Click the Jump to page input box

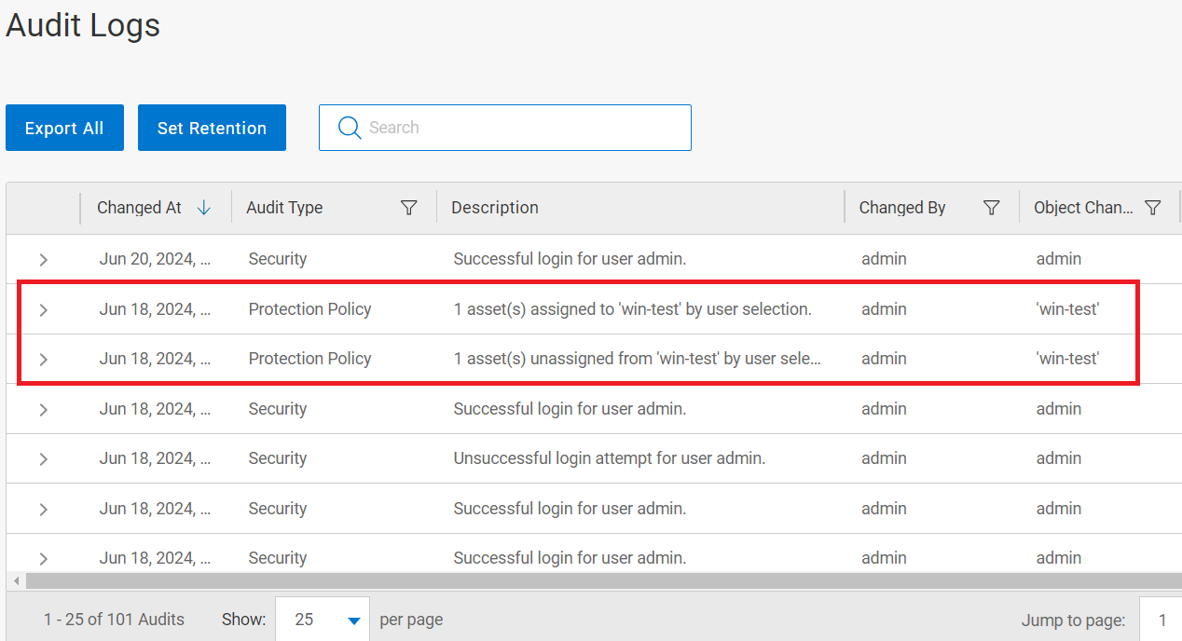(1162, 620)
